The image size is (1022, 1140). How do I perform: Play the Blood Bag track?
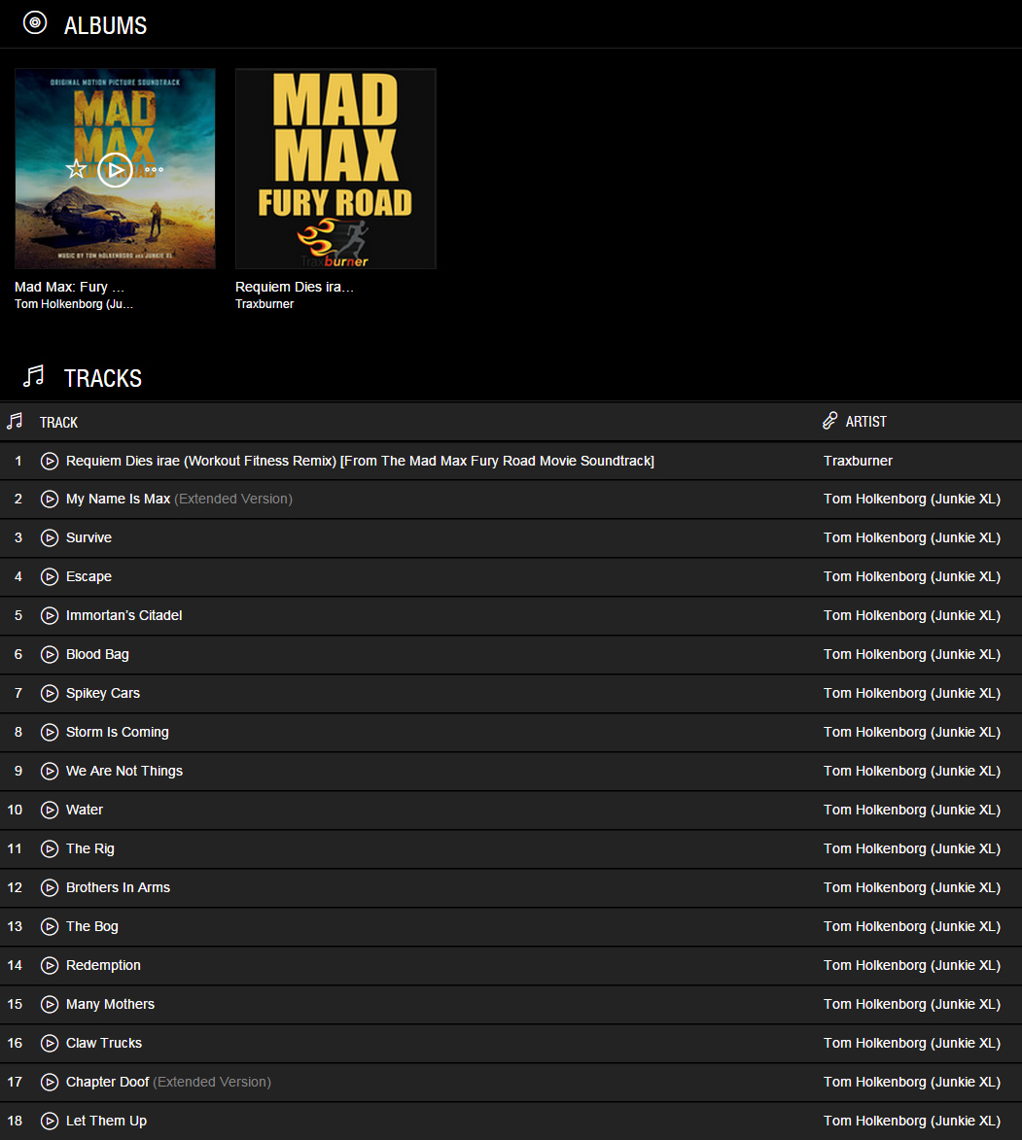[50, 654]
